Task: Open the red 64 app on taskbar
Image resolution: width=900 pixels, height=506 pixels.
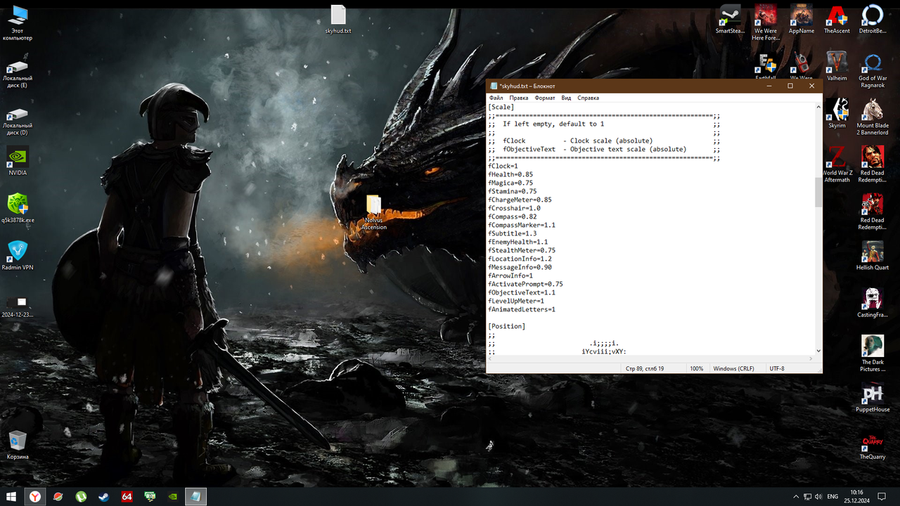Action: tap(127, 496)
